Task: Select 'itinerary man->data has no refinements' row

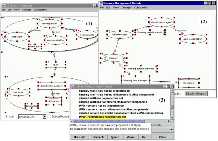Action: click(117, 94)
